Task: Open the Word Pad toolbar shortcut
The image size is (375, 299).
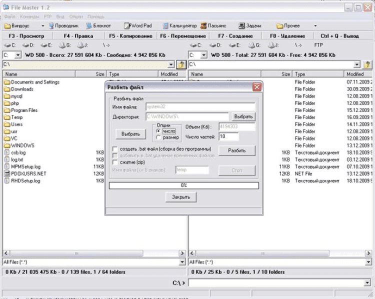Action: point(138,25)
